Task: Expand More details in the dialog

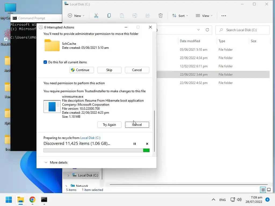Action: click(56, 163)
